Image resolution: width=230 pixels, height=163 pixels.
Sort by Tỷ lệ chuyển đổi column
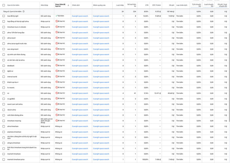[x=196, y=5]
